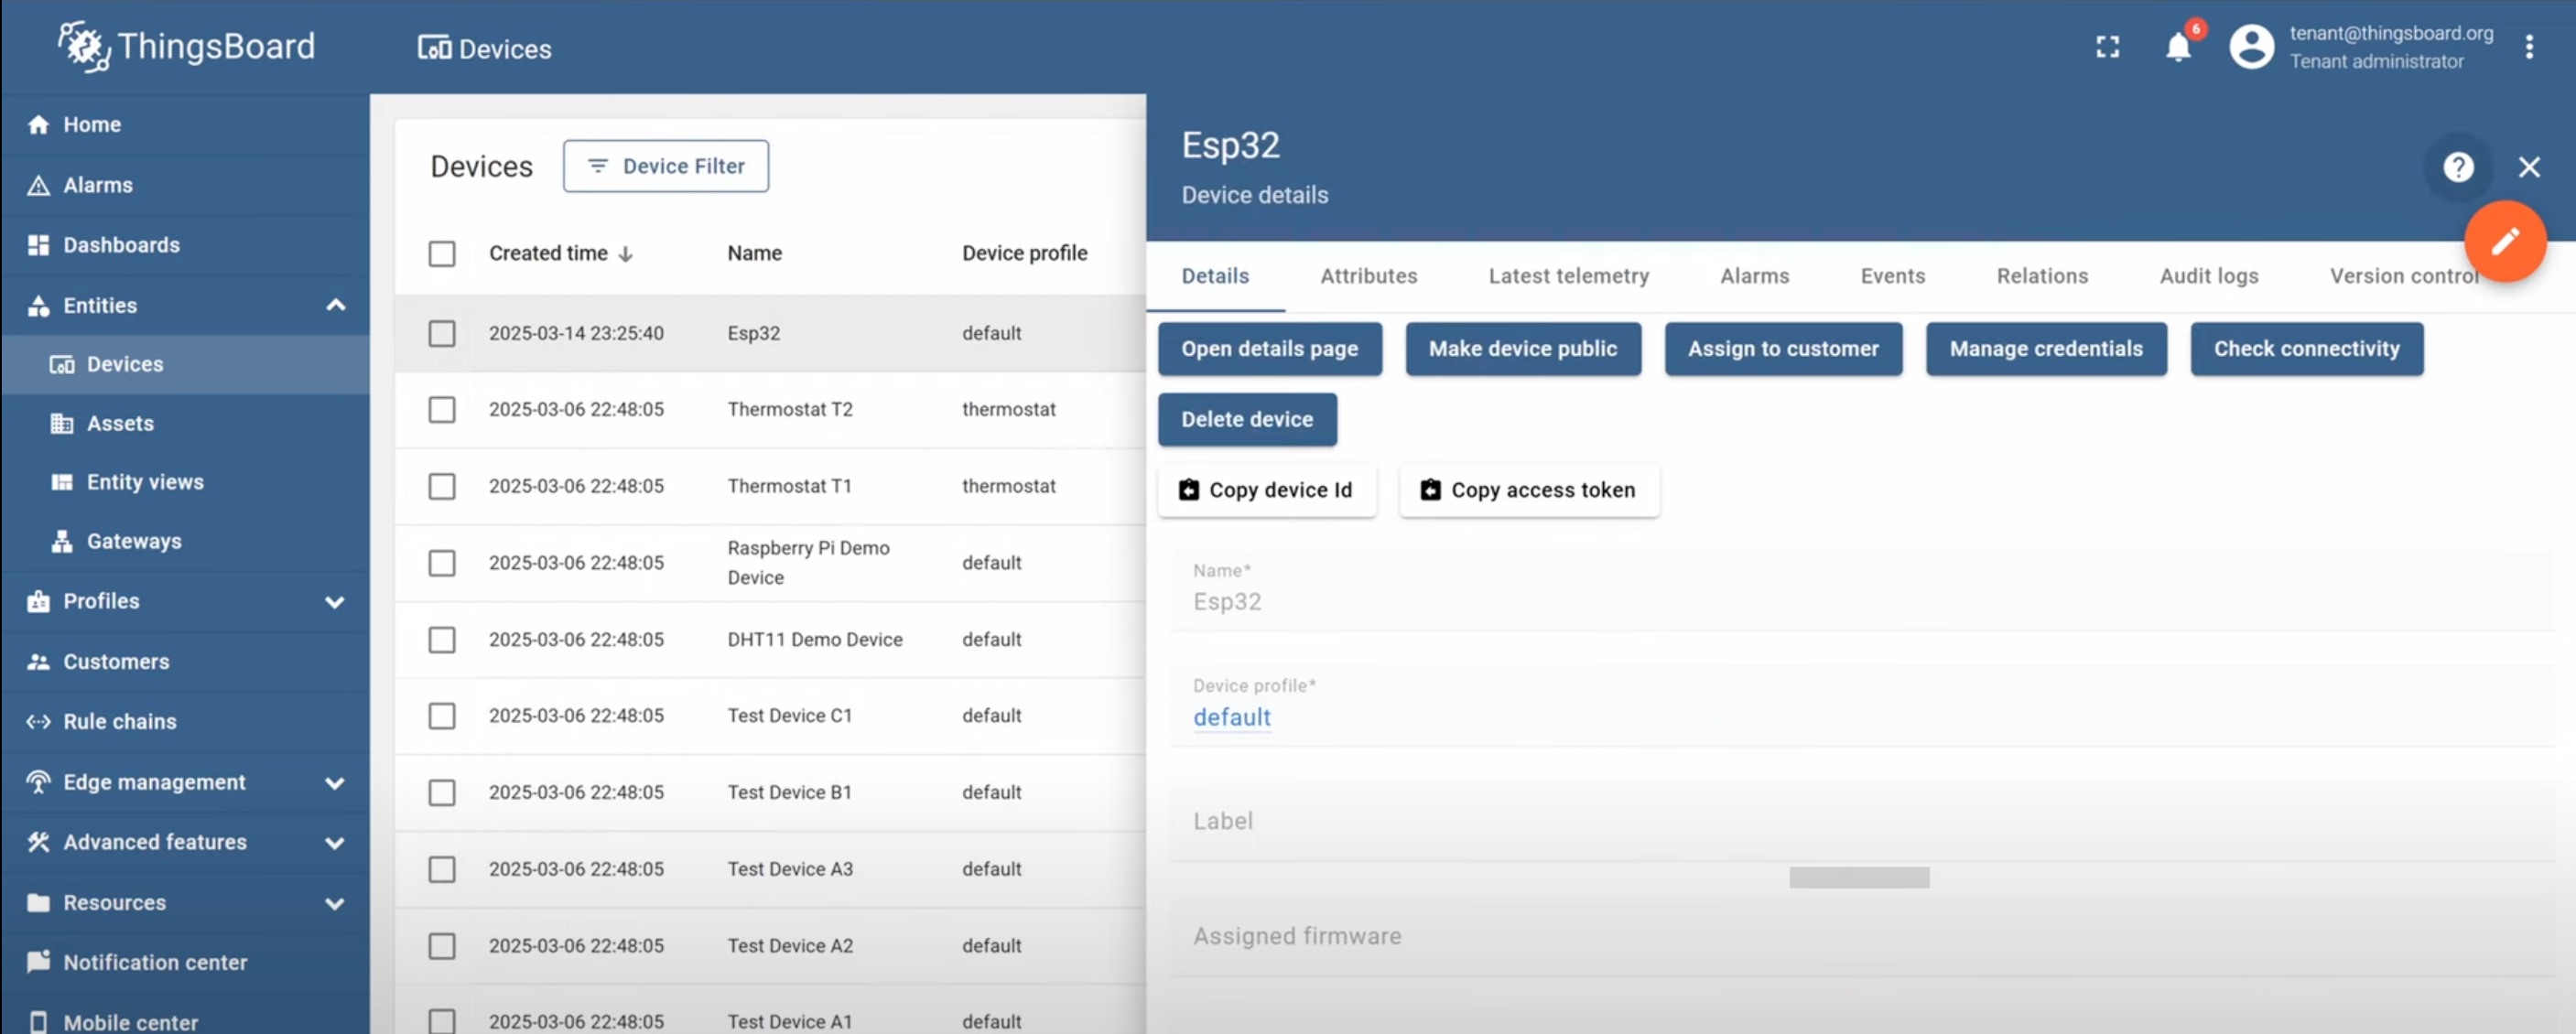
Task: Check the Thermostat T1 row checkbox
Action: pyautogui.click(x=442, y=486)
